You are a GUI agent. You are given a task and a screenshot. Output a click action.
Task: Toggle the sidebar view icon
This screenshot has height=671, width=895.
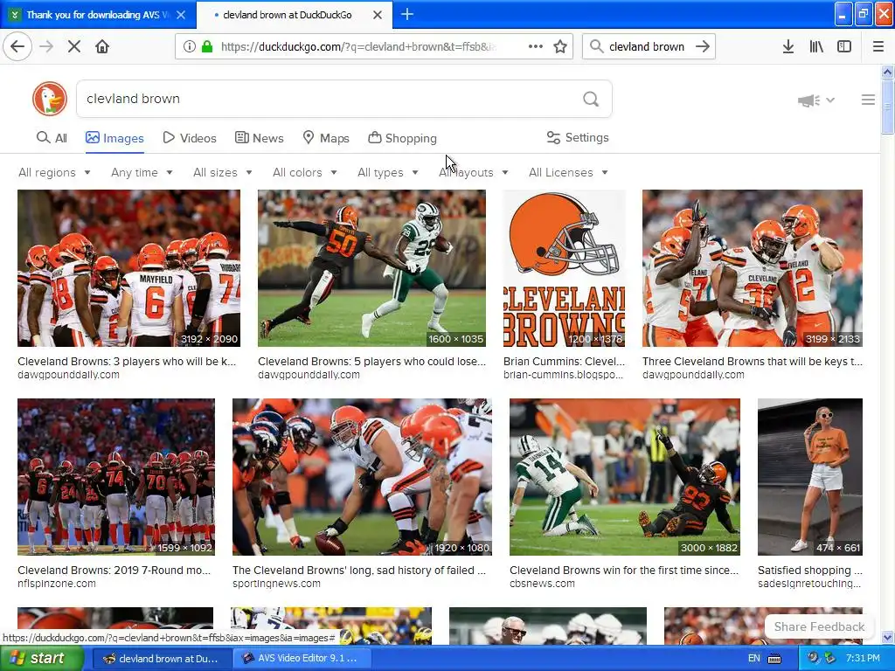point(844,46)
